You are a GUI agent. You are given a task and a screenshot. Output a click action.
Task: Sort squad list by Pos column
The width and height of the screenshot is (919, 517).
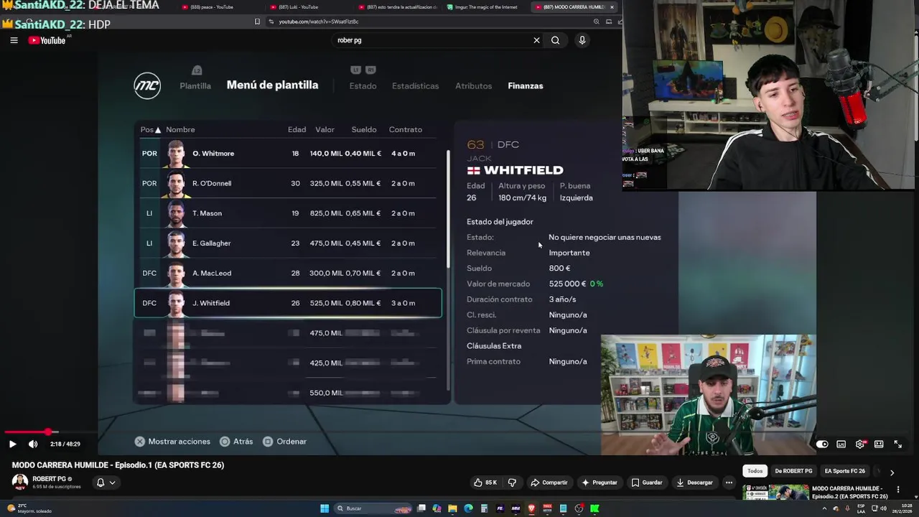(x=150, y=130)
